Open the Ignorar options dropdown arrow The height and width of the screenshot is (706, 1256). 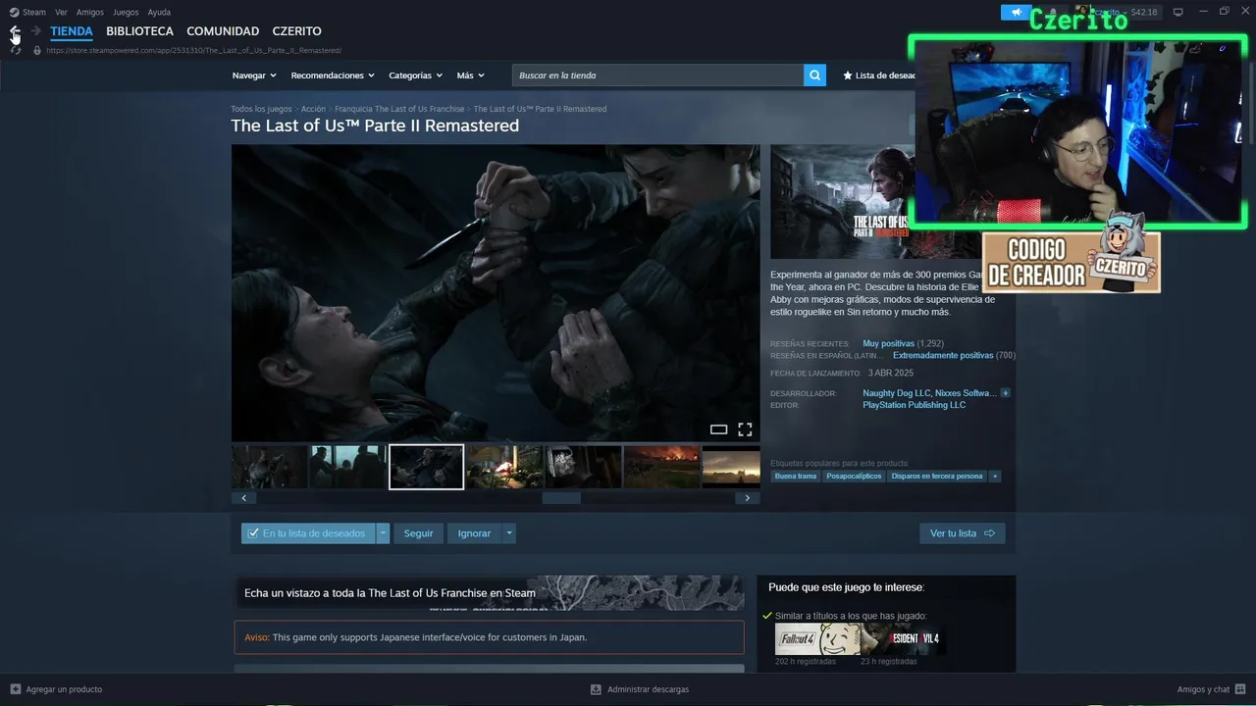click(508, 533)
